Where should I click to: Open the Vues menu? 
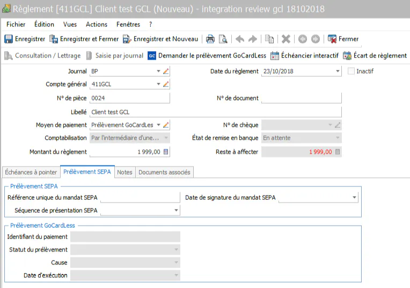pyautogui.click(x=70, y=24)
